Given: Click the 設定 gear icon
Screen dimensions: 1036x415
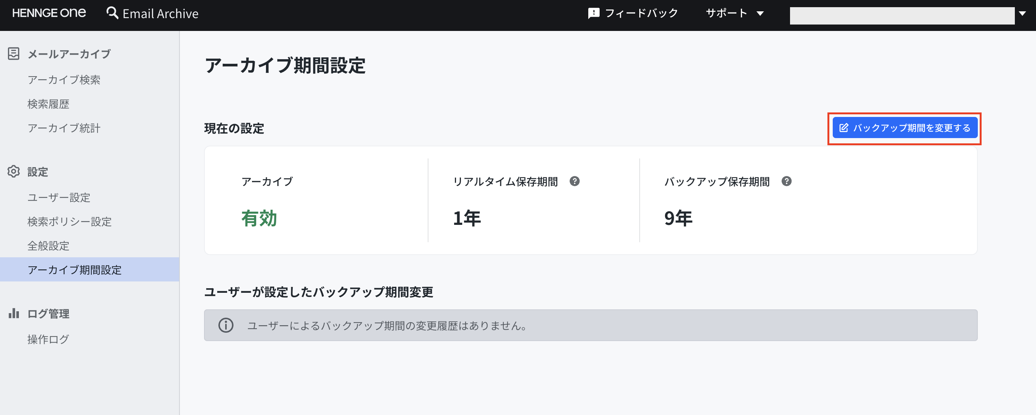Looking at the screenshot, I should coord(14,172).
